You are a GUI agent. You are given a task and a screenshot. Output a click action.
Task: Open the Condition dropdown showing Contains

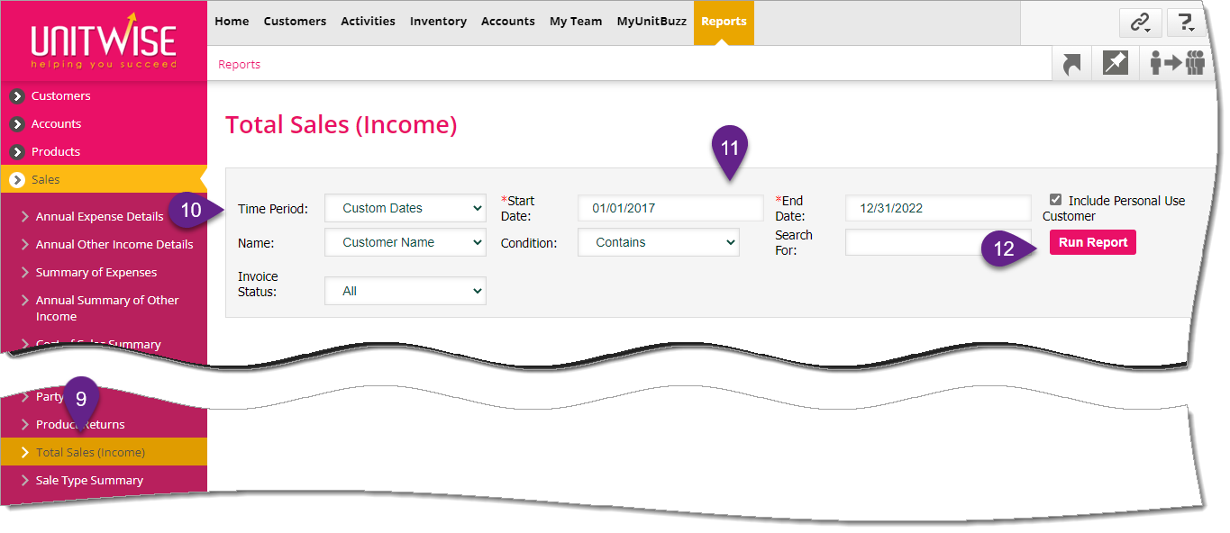point(658,242)
